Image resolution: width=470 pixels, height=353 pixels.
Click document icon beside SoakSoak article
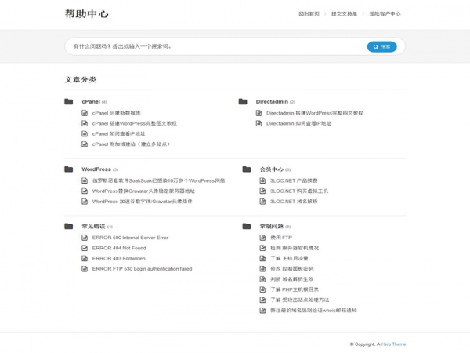(x=85, y=180)
